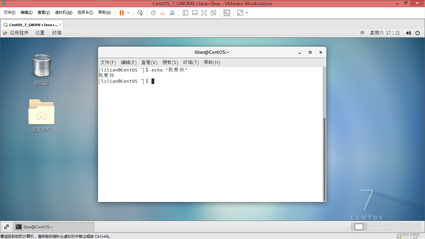Open the power options dropdown arrow beside pause
Image resolution: width=425 pixels, height=239 pixels.
[128, 13]
